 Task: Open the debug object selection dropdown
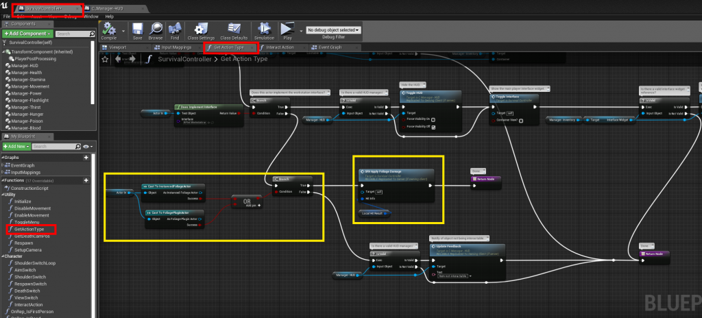(334, 30)
